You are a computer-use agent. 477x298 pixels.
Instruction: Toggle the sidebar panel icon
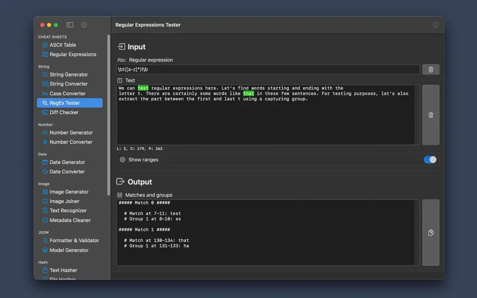(x=70, y=25)
